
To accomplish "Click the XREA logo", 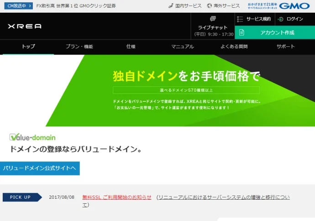I will (25, 26).
